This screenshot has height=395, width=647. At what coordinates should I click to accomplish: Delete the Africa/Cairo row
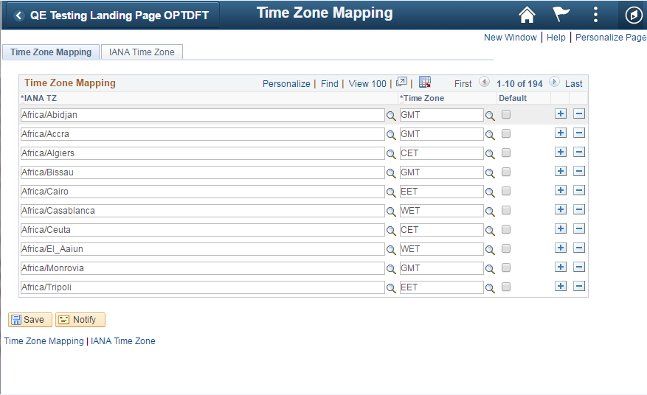579,190
